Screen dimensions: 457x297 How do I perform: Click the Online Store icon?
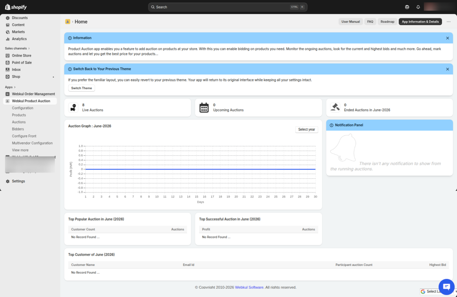tap(8, 55)
